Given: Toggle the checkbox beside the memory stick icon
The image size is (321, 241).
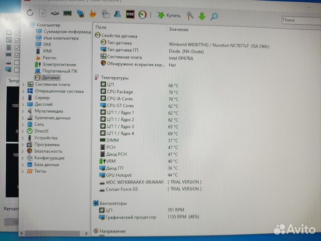Looking at the screenshot, I should (x=17, y=55).
